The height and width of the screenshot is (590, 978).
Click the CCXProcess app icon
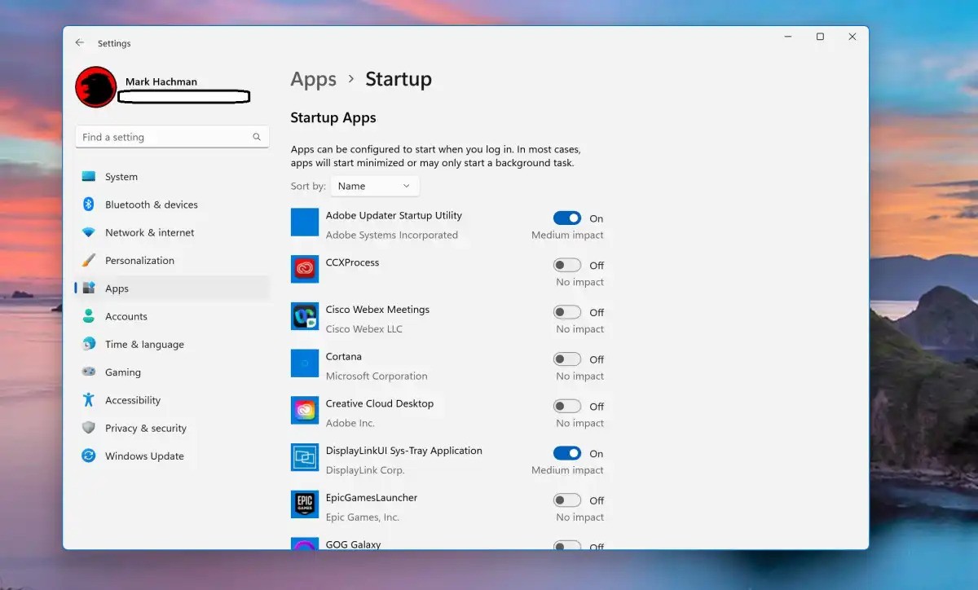pyautogui.click(x=305, y=269)
